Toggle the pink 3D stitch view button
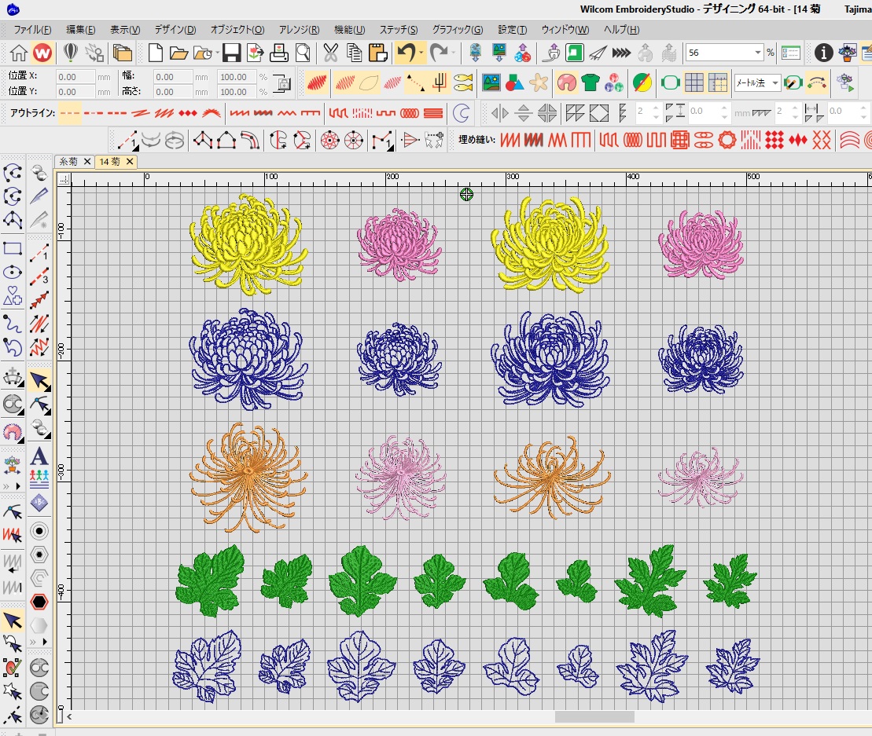Viewport: 872px width, 736px height. 566,82
